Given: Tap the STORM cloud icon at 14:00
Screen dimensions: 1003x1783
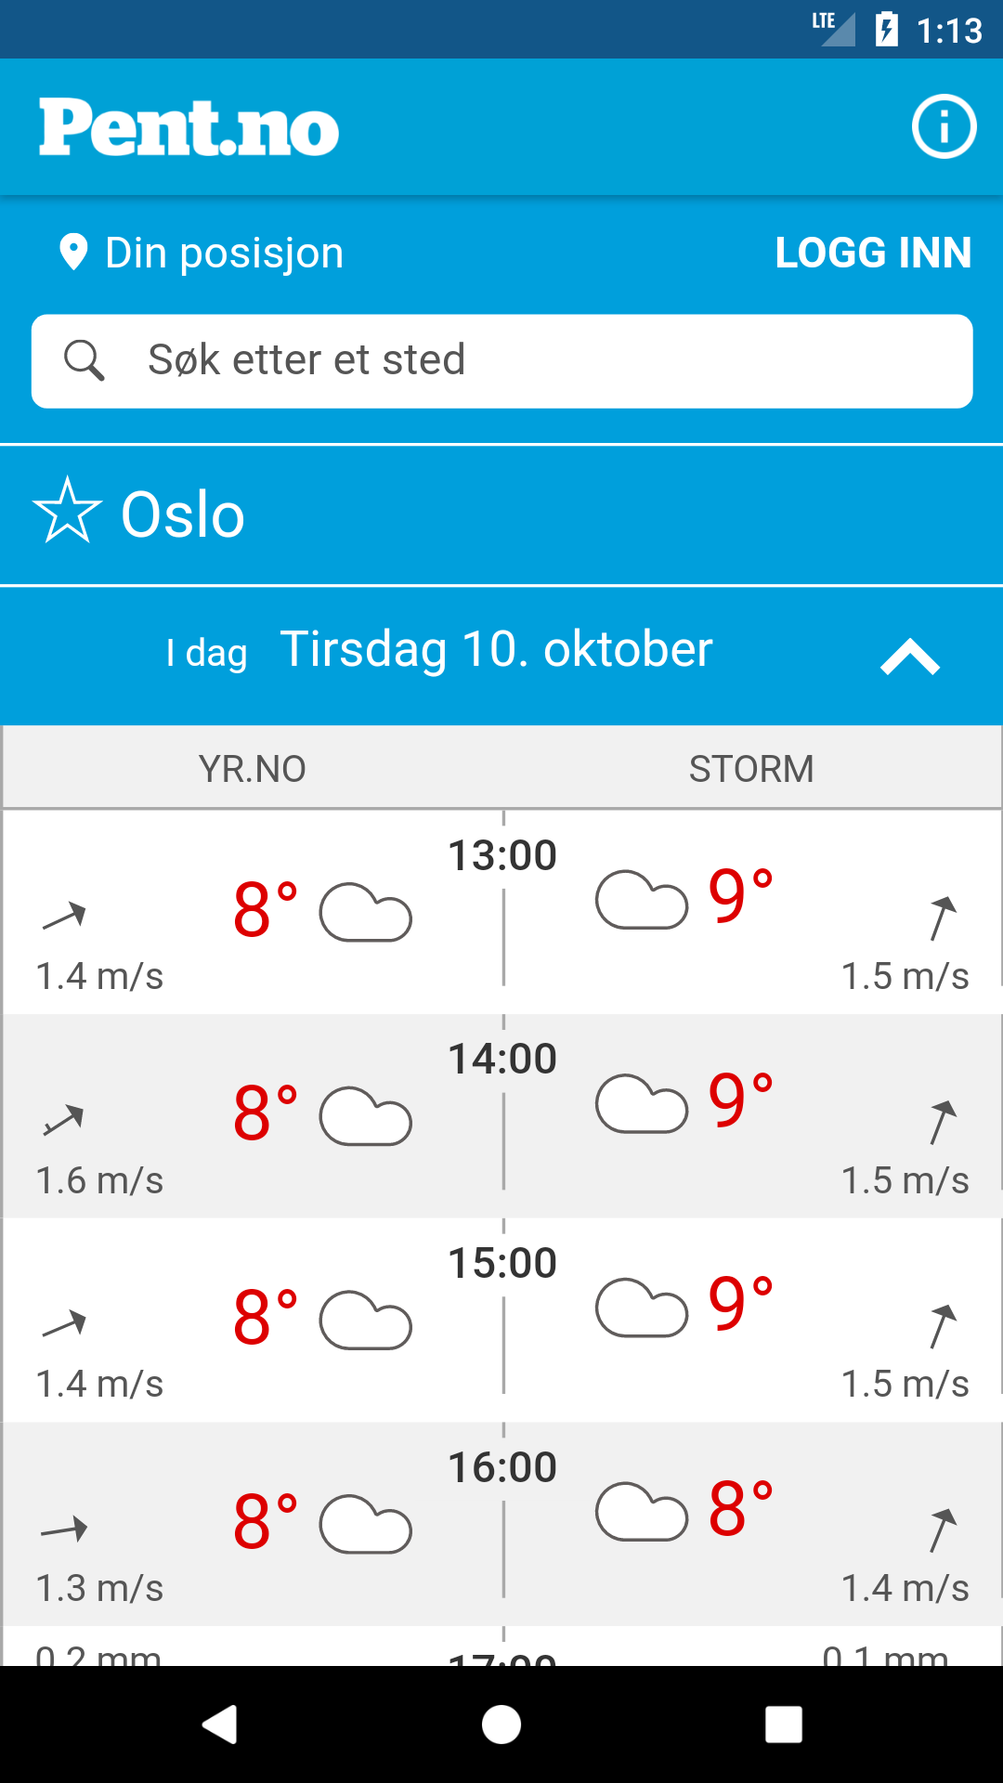Looking at the screenshot, I should (x=642, y=1104).
